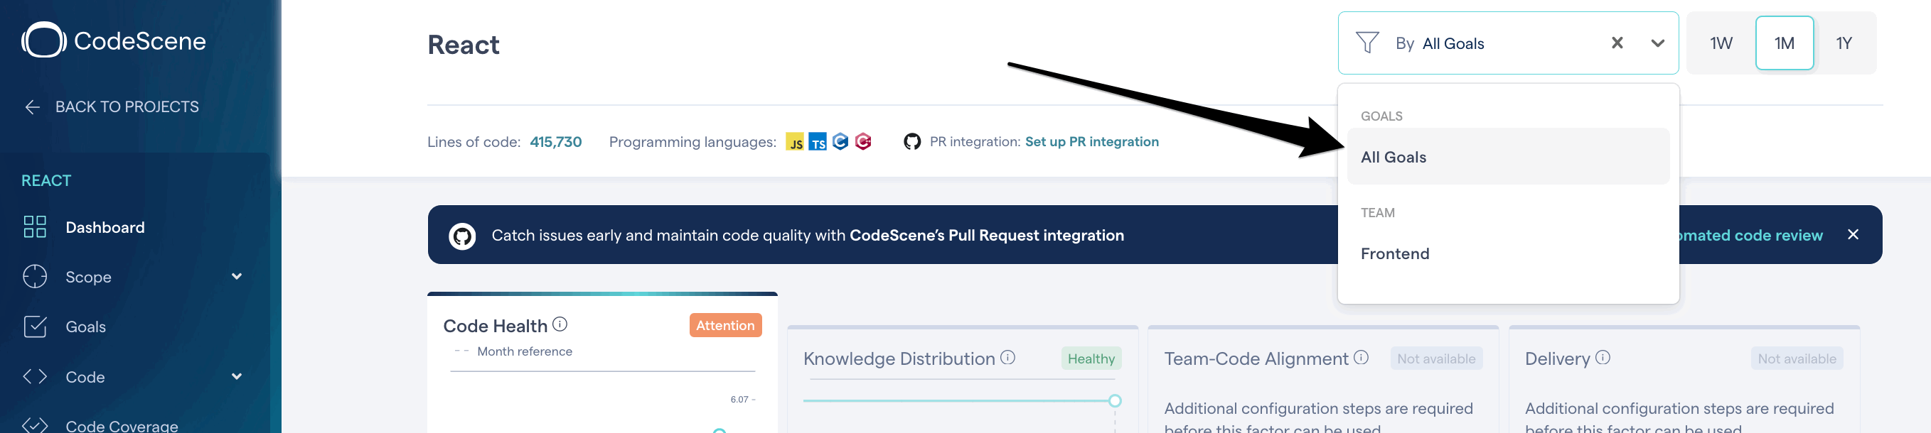Open Knowledge Distribution info icon
This screenshot has height=433, width=1931.
tap(1008, 358)
